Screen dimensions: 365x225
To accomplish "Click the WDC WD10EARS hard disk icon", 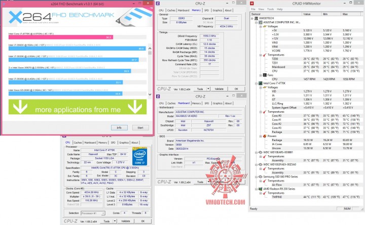I will click(261, 152).
